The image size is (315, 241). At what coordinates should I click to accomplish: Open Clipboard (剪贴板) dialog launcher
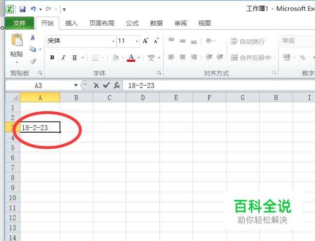pos(40,73)
